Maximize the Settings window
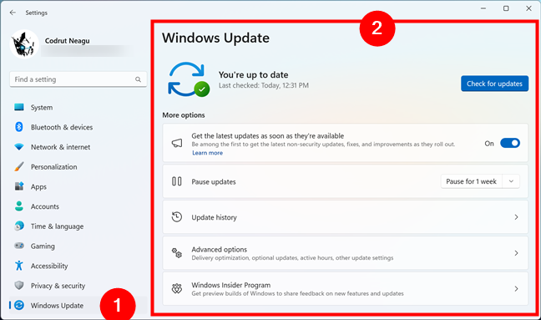Image resolution: width=541 pixels, height=320 pixels. tap(506, 8)
